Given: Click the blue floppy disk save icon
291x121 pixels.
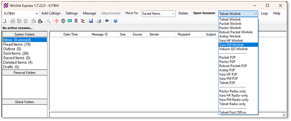Looking at the screenshot, I should point(91,21).
